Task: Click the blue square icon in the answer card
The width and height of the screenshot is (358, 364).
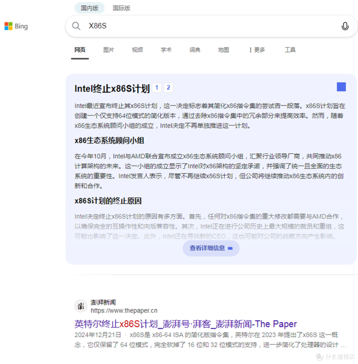Action: pyautogui.click(x=341, y=87)
